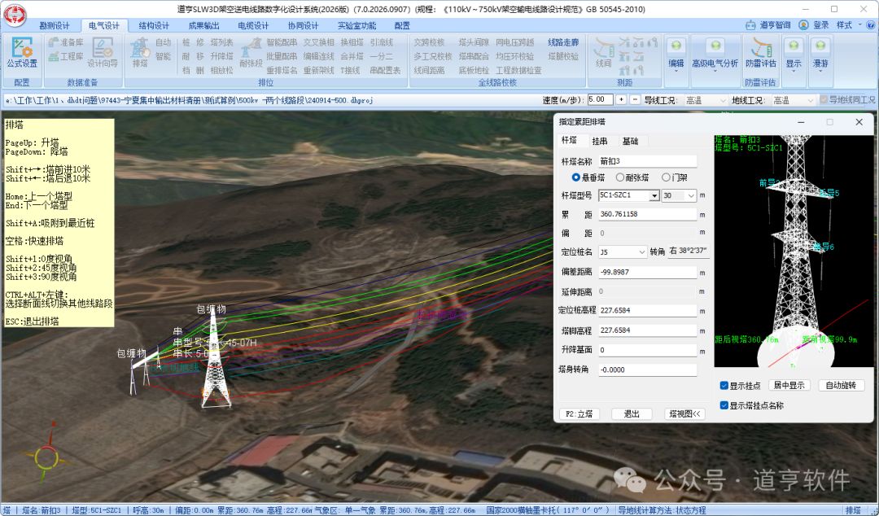Screen dimensions: 879x516
Task: Toggle the 导地线同工况 checkbox
Action: [x=824, y=100]
